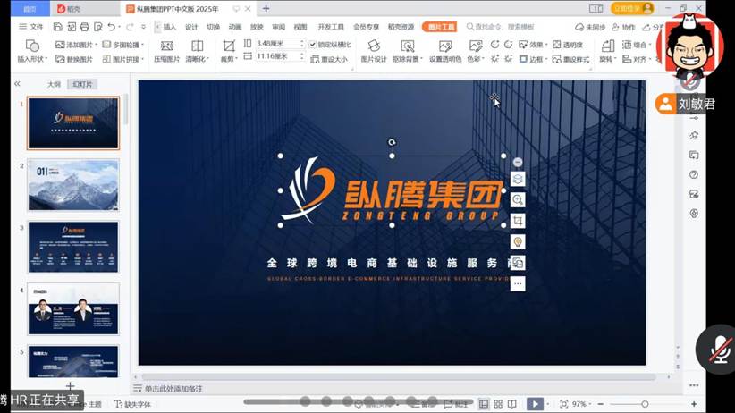Switch to slide sorter grid view

click(x=498, y=404)
